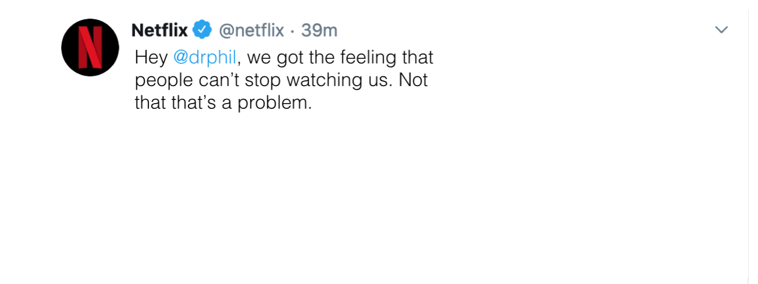Click the word "Not" ending the second line
The width and height of the screenshot is (758, 284).
tap(413, 80)
